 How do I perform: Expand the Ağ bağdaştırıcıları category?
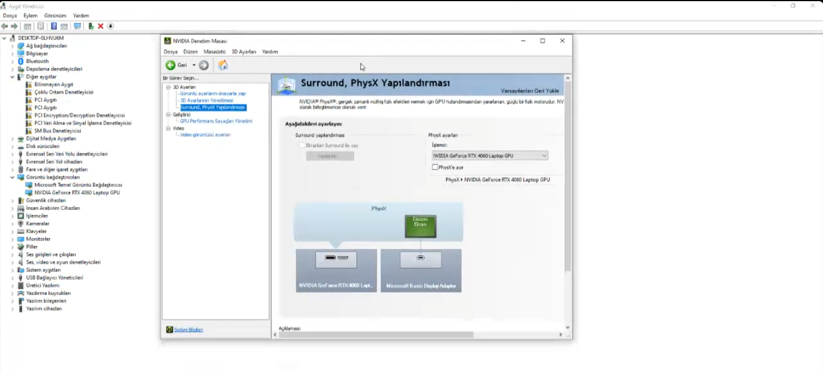(12, 46)
